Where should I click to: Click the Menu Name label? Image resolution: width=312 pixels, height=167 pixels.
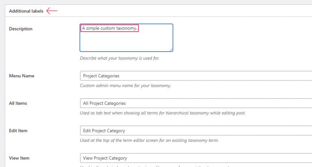click(22, 76)
